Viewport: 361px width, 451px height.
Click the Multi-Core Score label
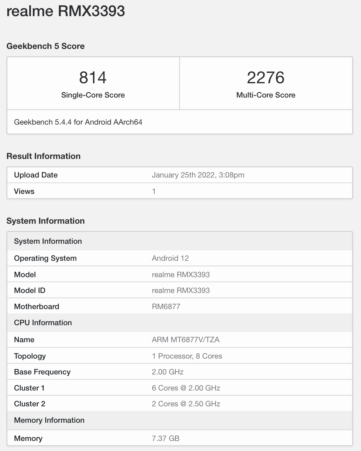266,95
